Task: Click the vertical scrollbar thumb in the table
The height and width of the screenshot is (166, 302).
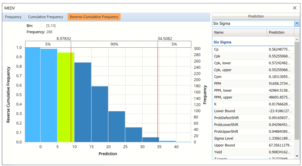Action: point(297,90)
